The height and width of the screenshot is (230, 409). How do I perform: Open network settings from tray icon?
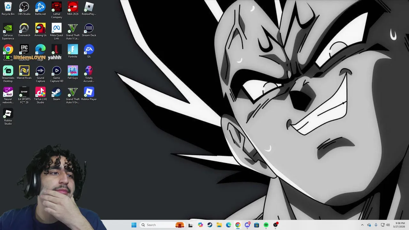[383, 225]
